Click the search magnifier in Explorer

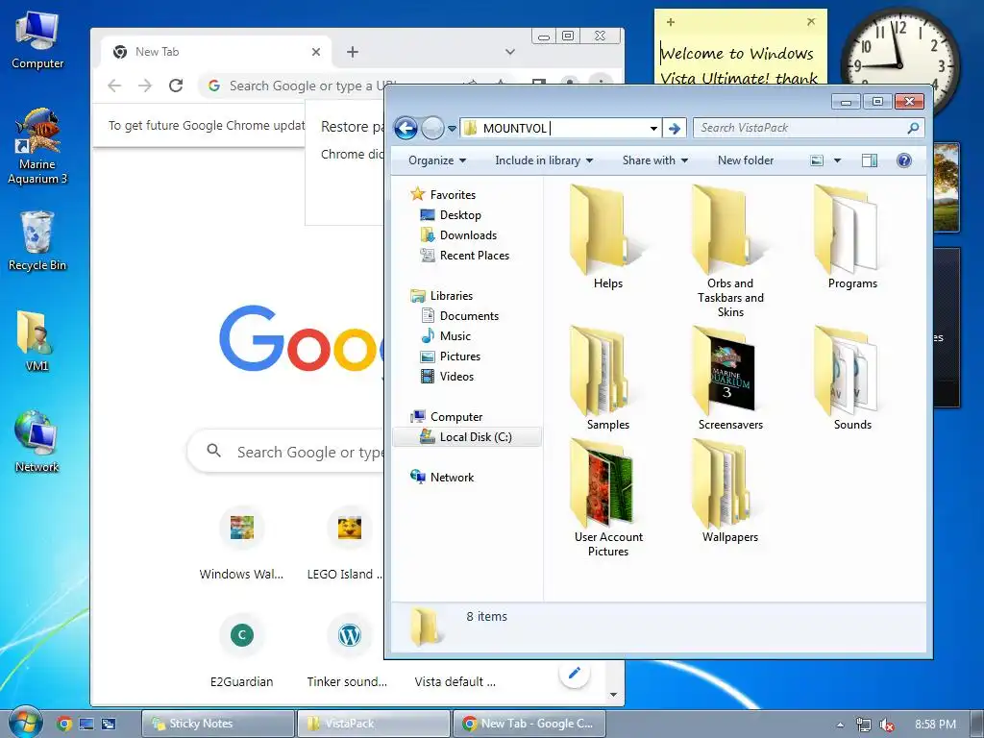coord(913,128)
